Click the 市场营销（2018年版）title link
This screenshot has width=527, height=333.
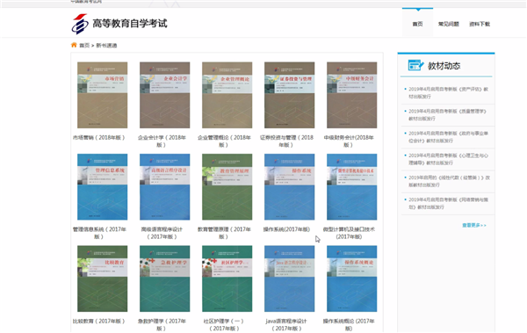point(98,137)
